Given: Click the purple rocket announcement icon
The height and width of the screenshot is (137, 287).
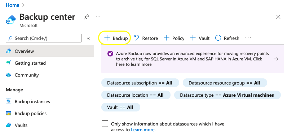Looking at the screenshot, I should coord(110,54).
